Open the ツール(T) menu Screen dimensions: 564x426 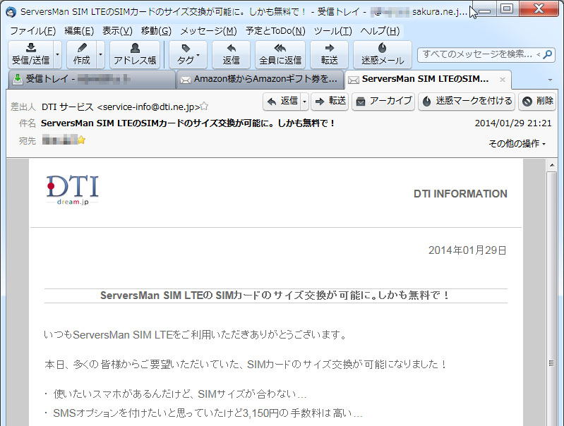332,31
